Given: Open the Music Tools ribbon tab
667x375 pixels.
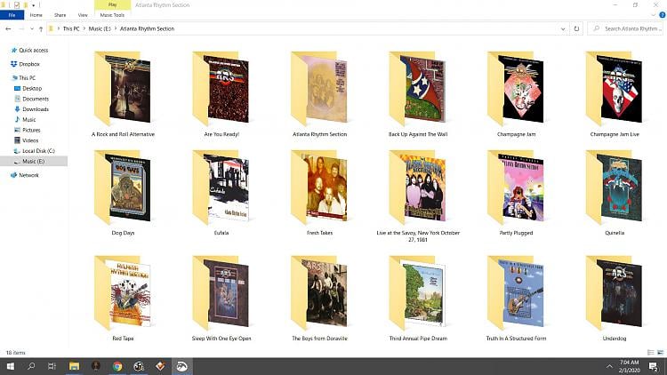Looking at the screenshot, I should 112,15.
